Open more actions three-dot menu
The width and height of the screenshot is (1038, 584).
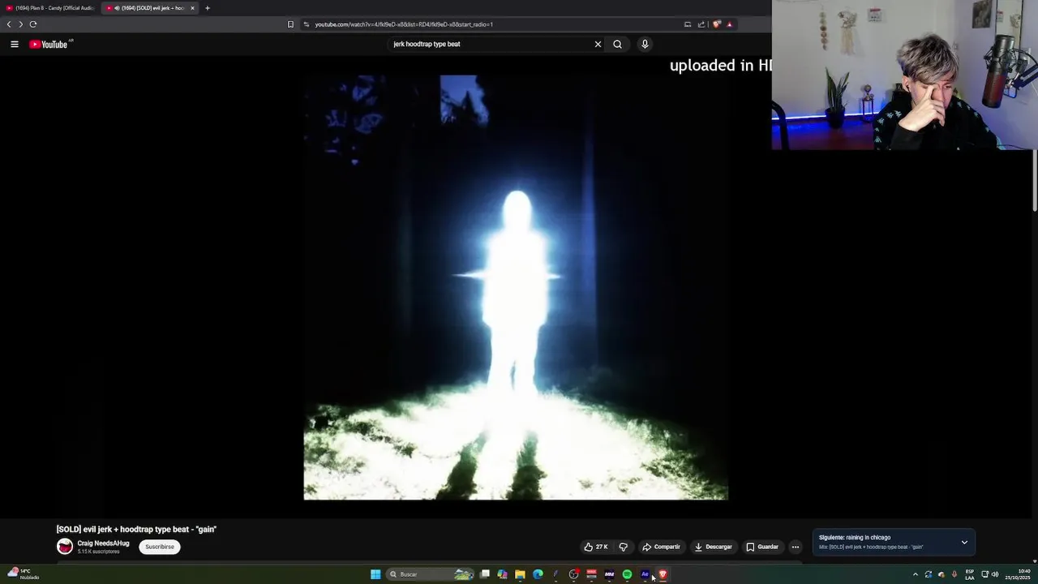(x=796, y=547)
